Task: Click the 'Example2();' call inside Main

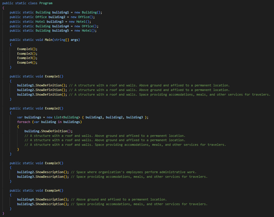Action: pos(27,53)
